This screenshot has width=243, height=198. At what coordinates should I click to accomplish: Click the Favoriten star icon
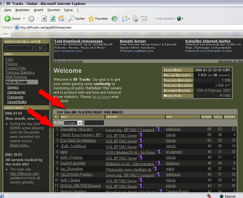point(91,19)
